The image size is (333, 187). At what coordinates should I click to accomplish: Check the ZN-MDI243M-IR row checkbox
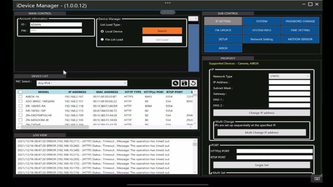pos(20,120)
